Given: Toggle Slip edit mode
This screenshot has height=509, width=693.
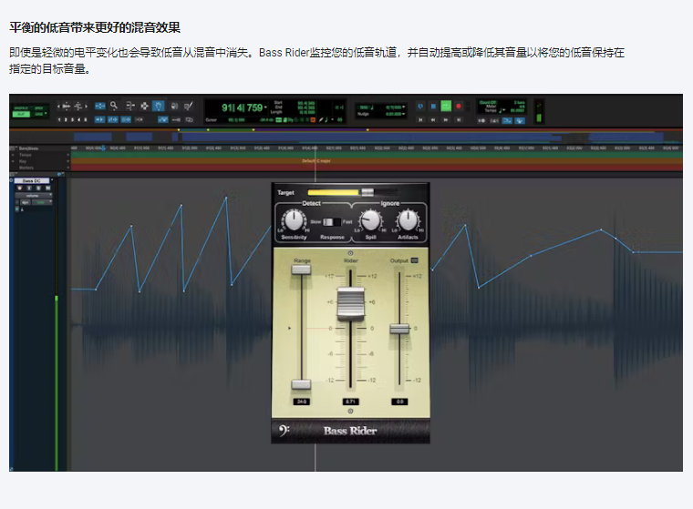Looking at the screenshot, I should (x=21, y=115).
